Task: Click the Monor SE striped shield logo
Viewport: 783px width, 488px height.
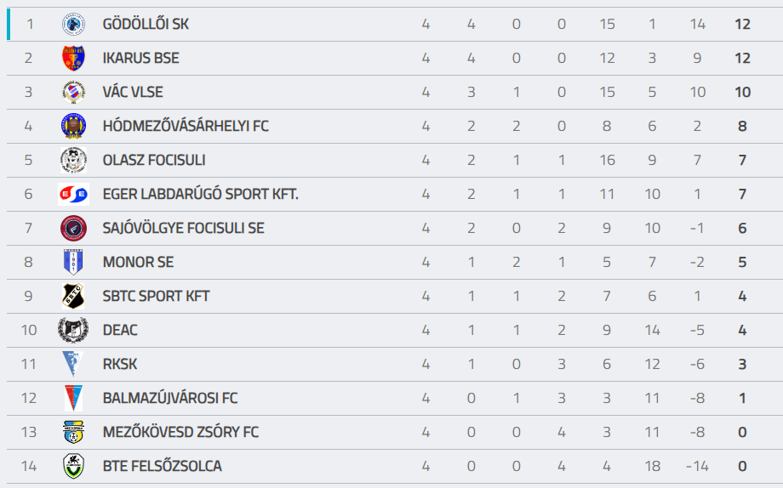Action: click(73, 262)
